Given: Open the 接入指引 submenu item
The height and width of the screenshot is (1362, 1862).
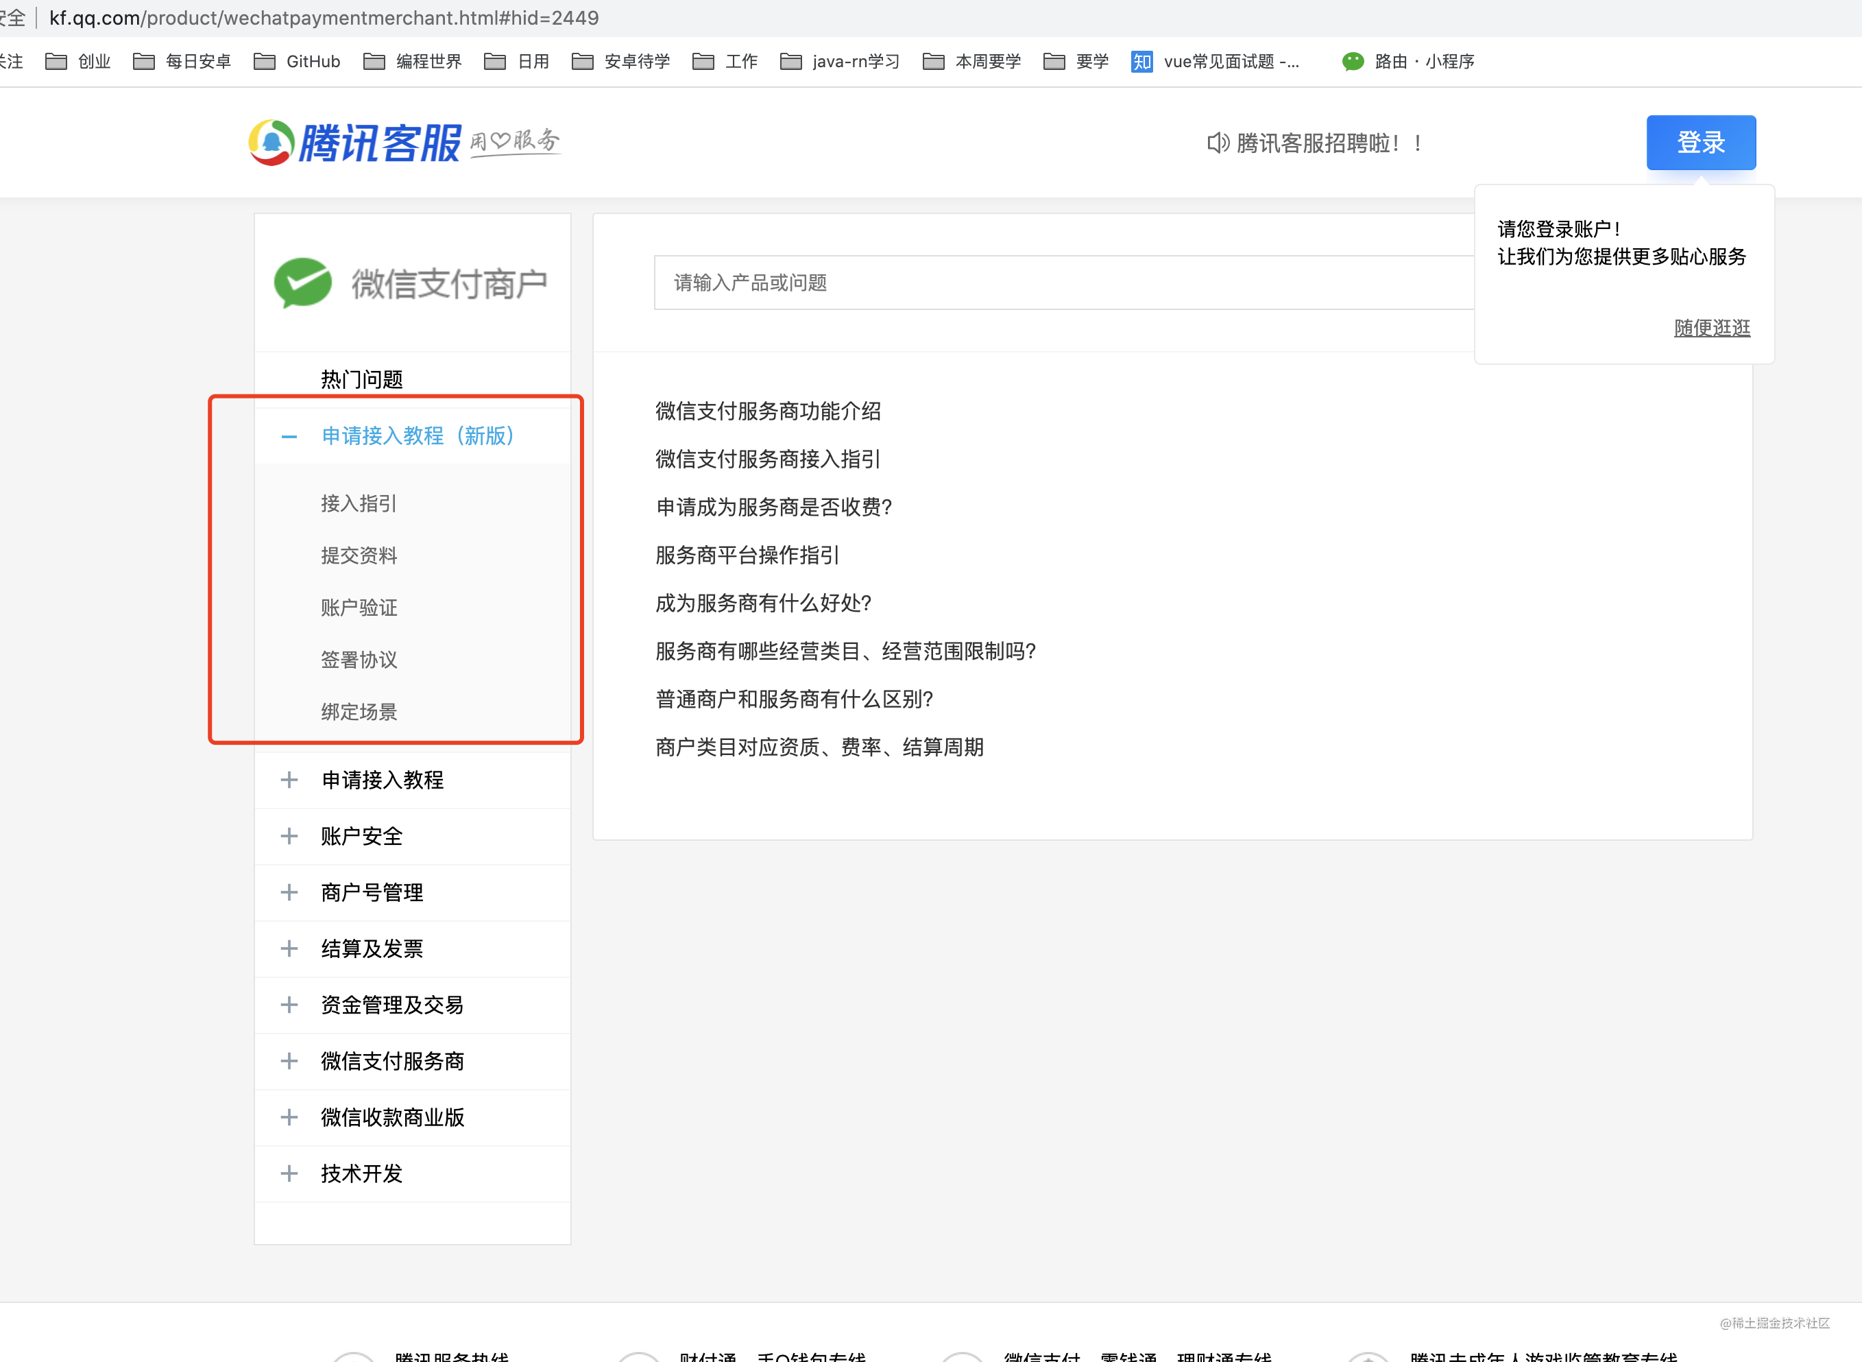Looking at the screenshot, I should [x=359, y=503].
